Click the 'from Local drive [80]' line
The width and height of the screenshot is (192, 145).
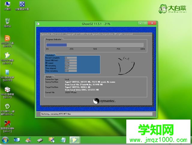point(82,90)
